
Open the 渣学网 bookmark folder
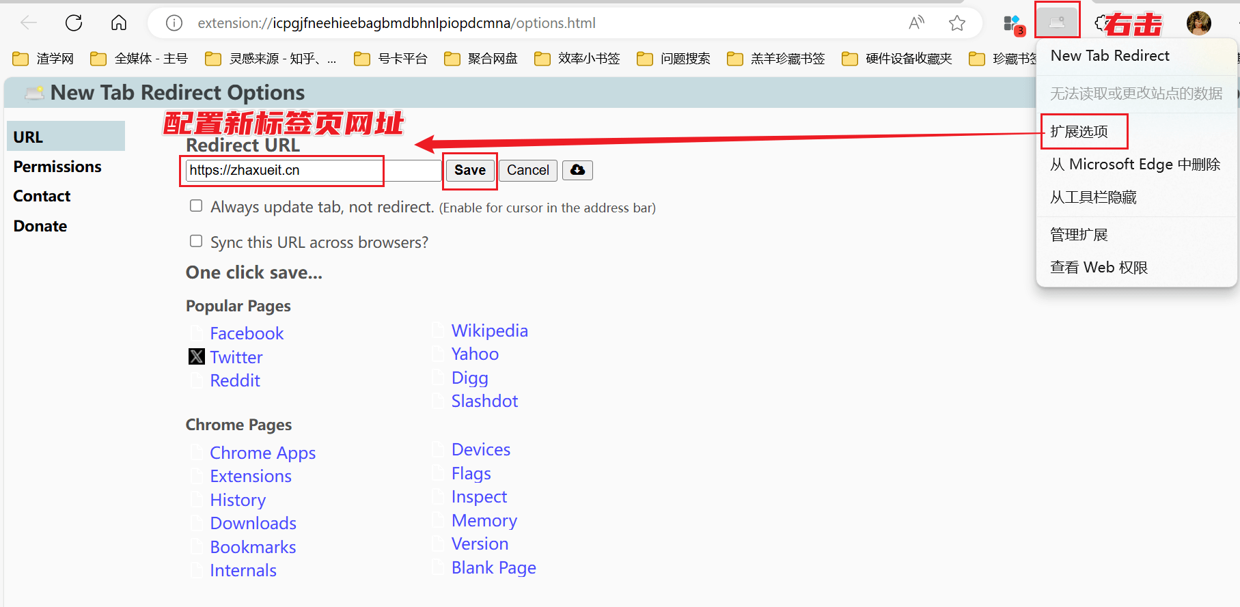[x=43, y=59]
